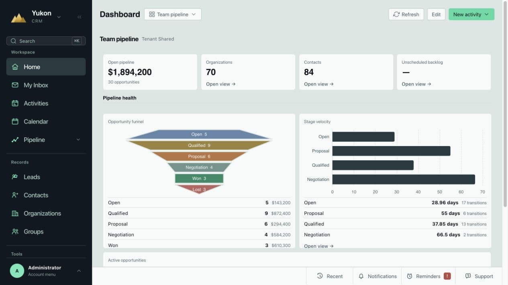The height and width of the screenshot is (285, 508).
Task: Open My Inbox from the sidebar
Action: 46,85
